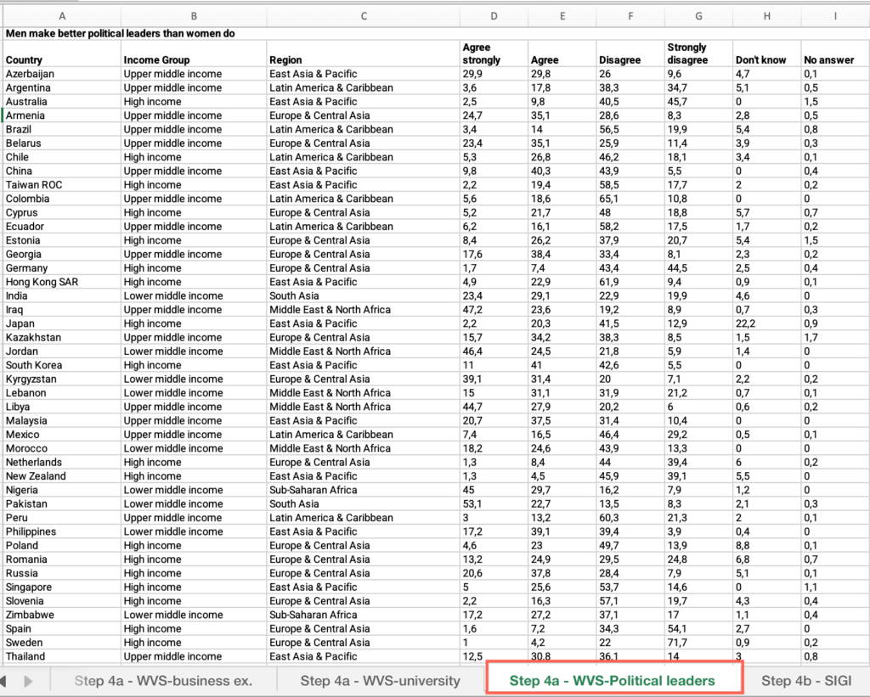Open the Step 4b - SIGI sheet tab
Screen dimensions: 870x697
click(805, 680)
